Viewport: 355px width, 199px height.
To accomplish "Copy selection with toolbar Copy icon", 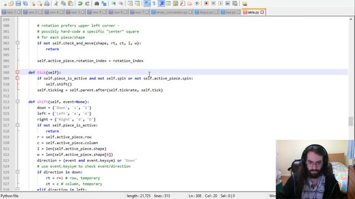I will tap(64, 3).
